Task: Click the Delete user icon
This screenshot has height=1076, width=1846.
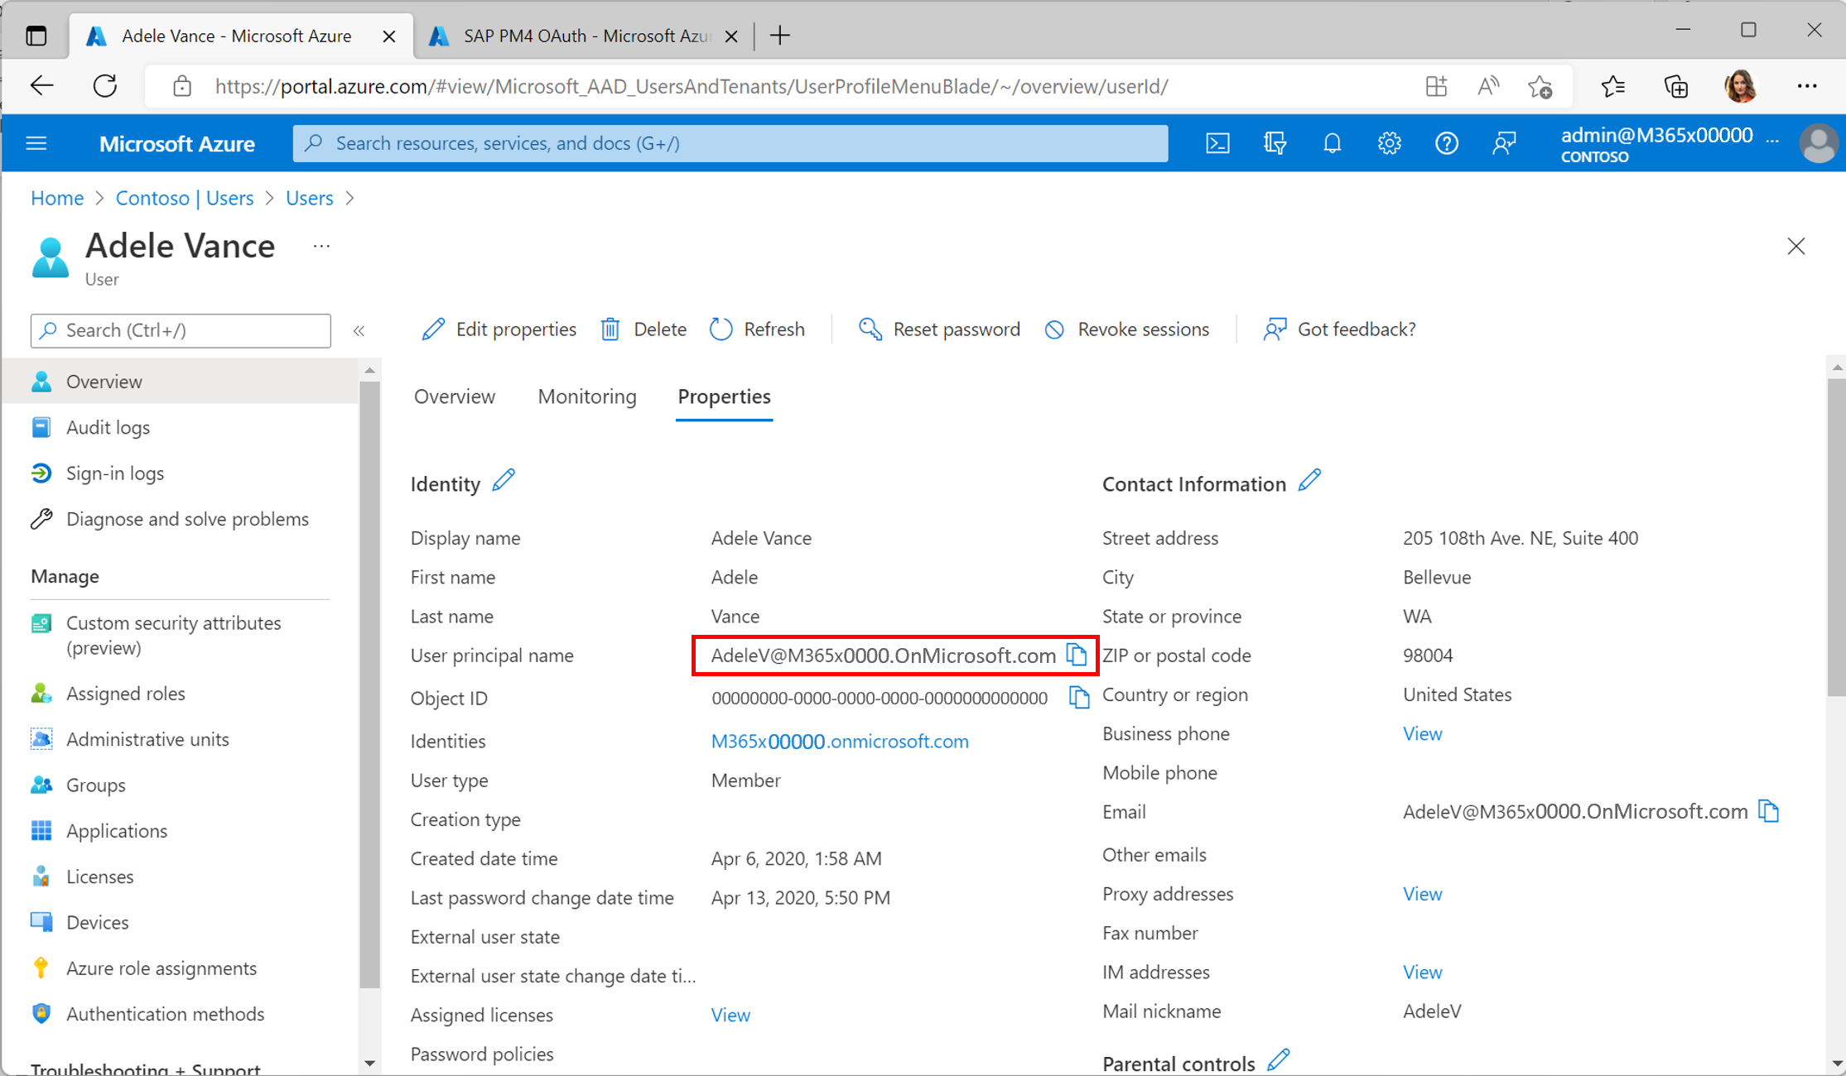Action: (x=610, y=329)
